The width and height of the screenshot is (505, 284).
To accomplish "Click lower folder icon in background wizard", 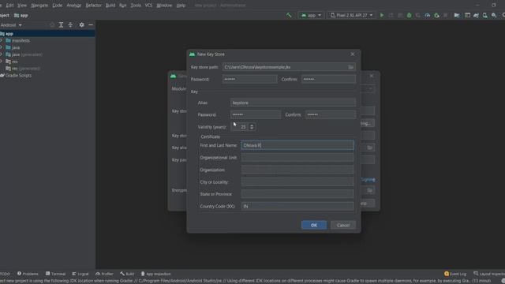I will click(x=370, y=190).
